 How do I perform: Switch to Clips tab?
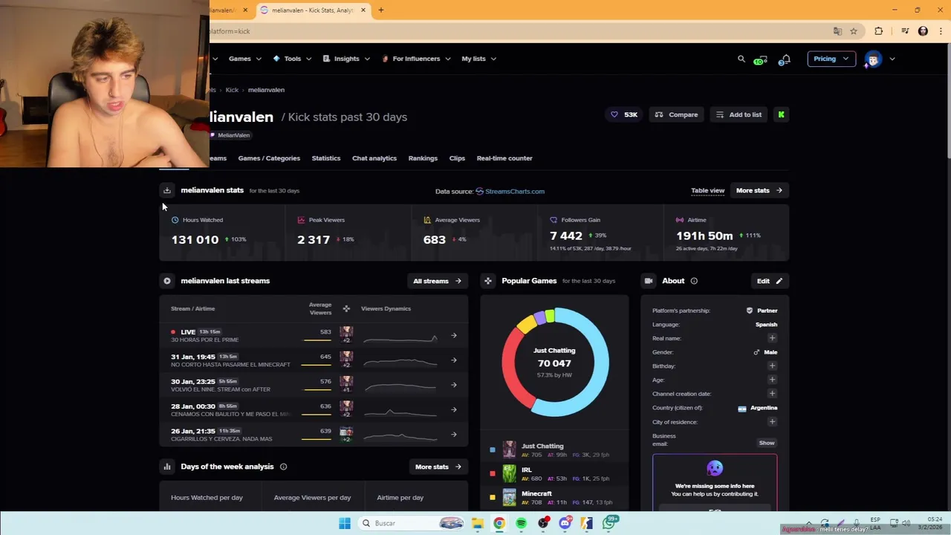tap(457, 158)
